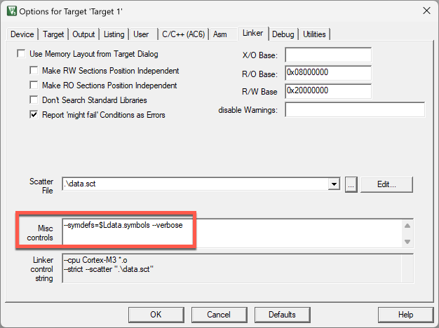This screenshot has height=328, width=439.
Task: Switch to the Device tab
Action: [22, 34]
